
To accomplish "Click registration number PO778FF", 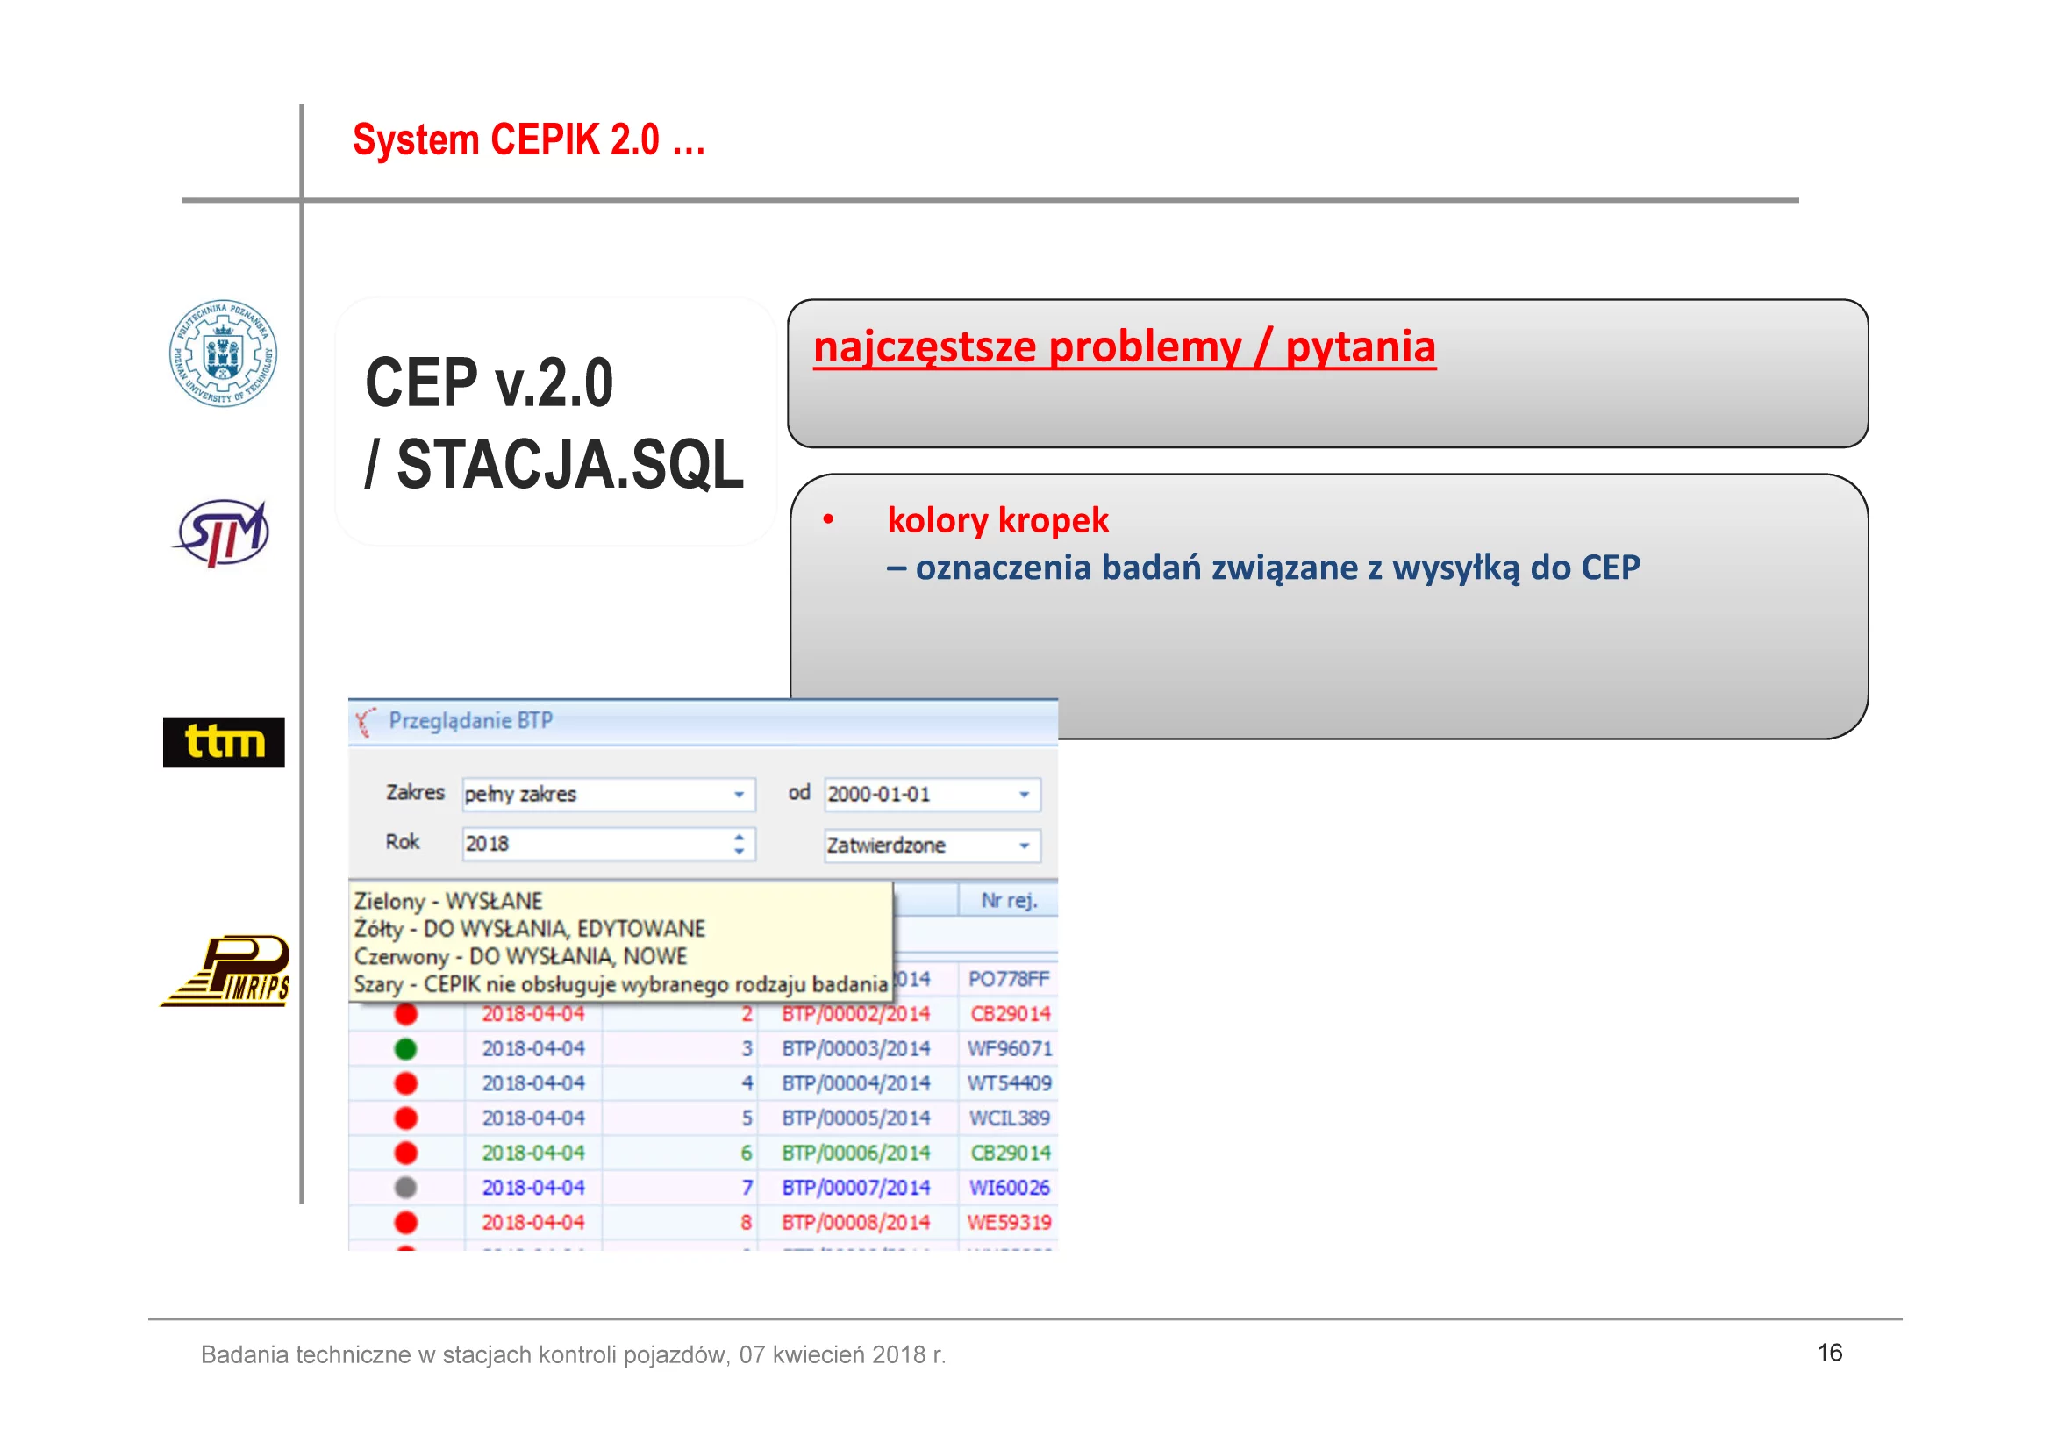I will tap(1010, 980).
